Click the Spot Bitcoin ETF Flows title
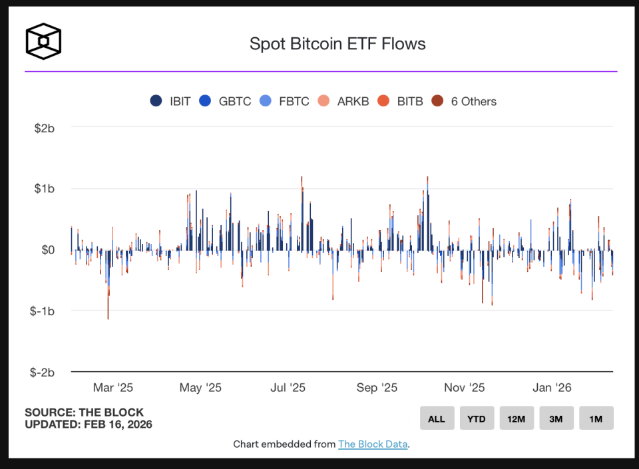Screen dimensions: 639x469 (337, 44)
